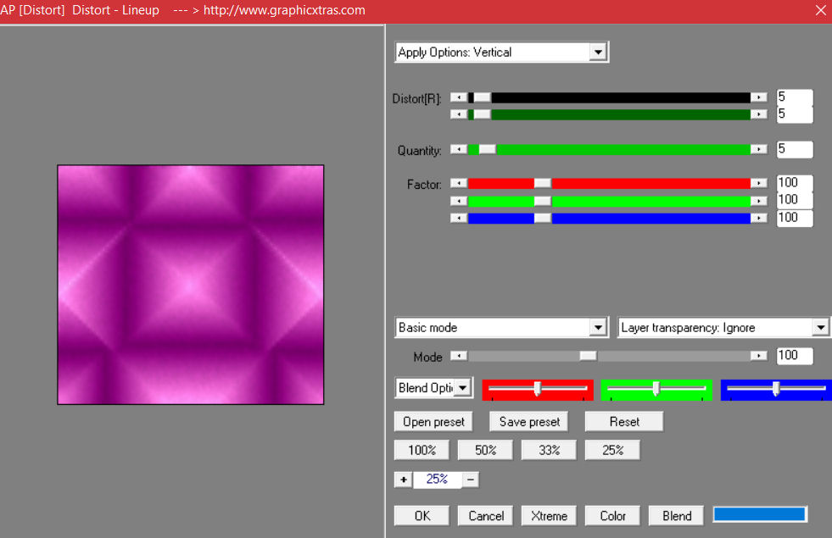Click the gray Mode slider thumb
This screenshot has width=832, height=538.
(588, 356)
